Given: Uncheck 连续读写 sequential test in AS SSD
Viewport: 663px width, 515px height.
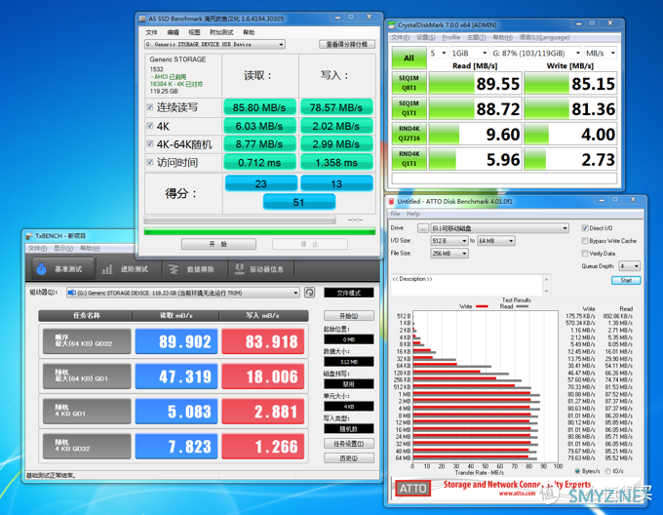Looking at the screenshot, I should pyautogui.click(x=150, y=107).
